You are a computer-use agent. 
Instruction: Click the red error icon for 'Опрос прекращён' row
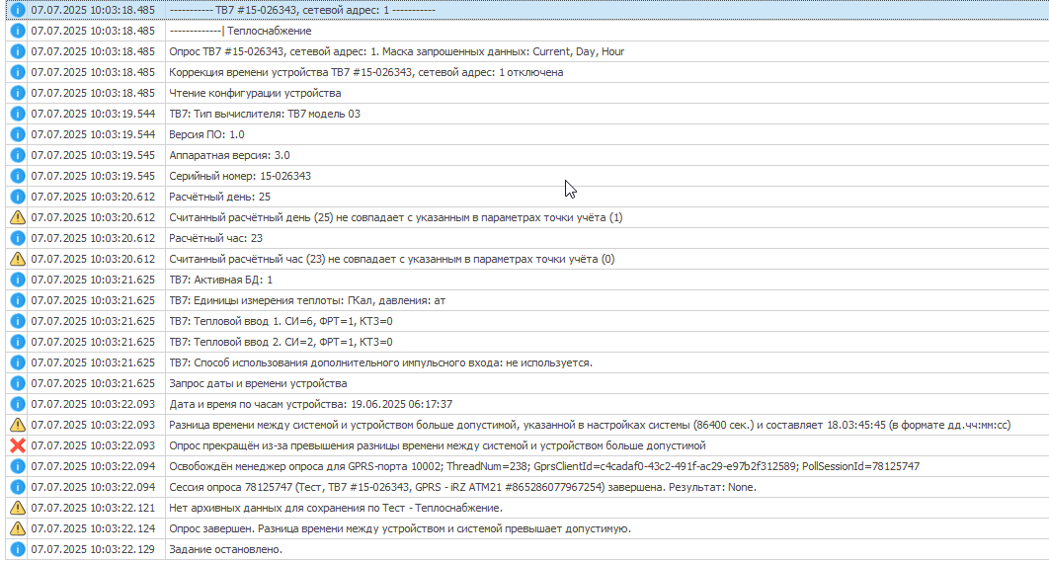click(17, 445)
